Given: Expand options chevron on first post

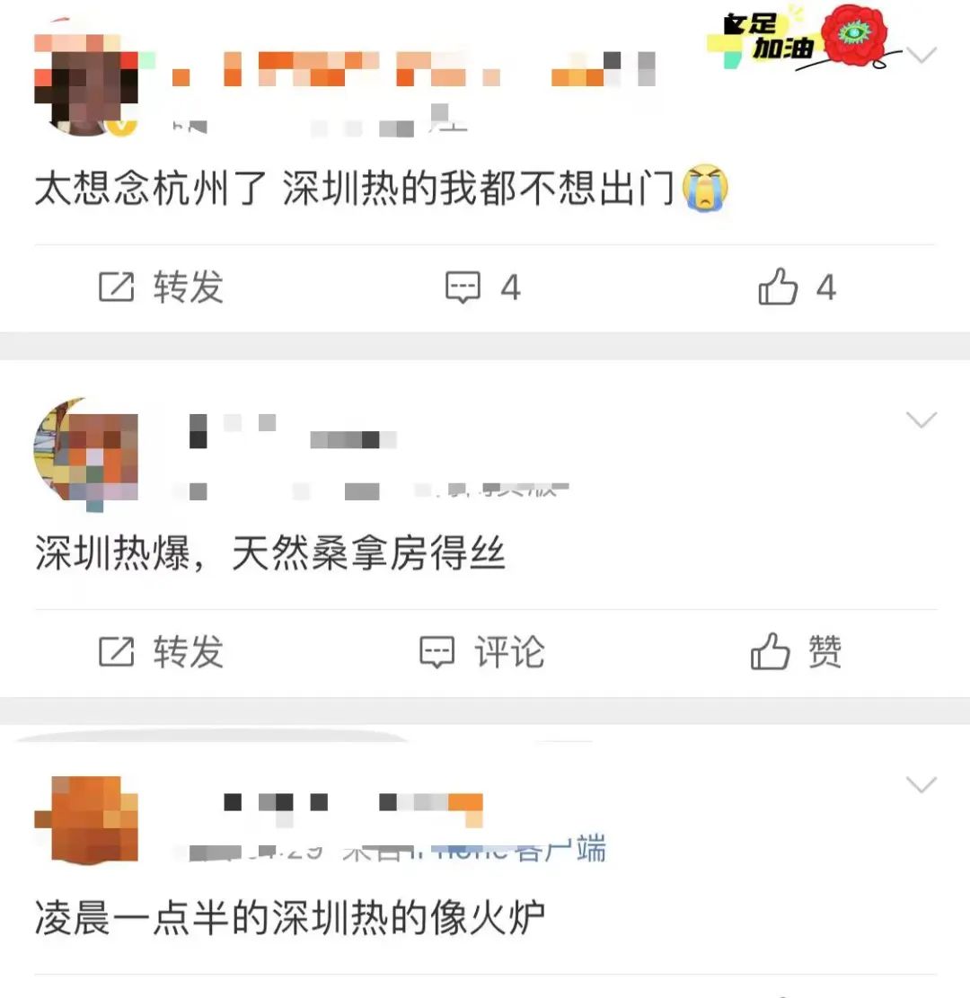Looking at the screenshot, I should (x=921, y=56).
